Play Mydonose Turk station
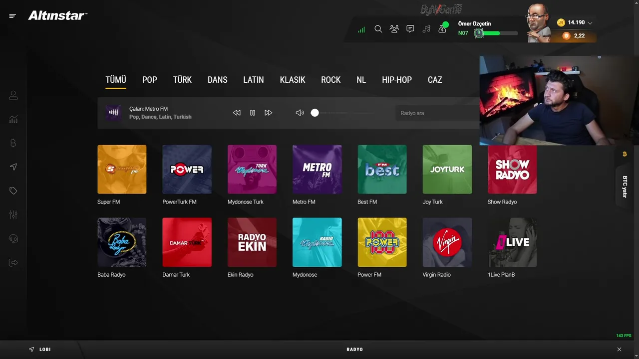 (x=252, y=170)
